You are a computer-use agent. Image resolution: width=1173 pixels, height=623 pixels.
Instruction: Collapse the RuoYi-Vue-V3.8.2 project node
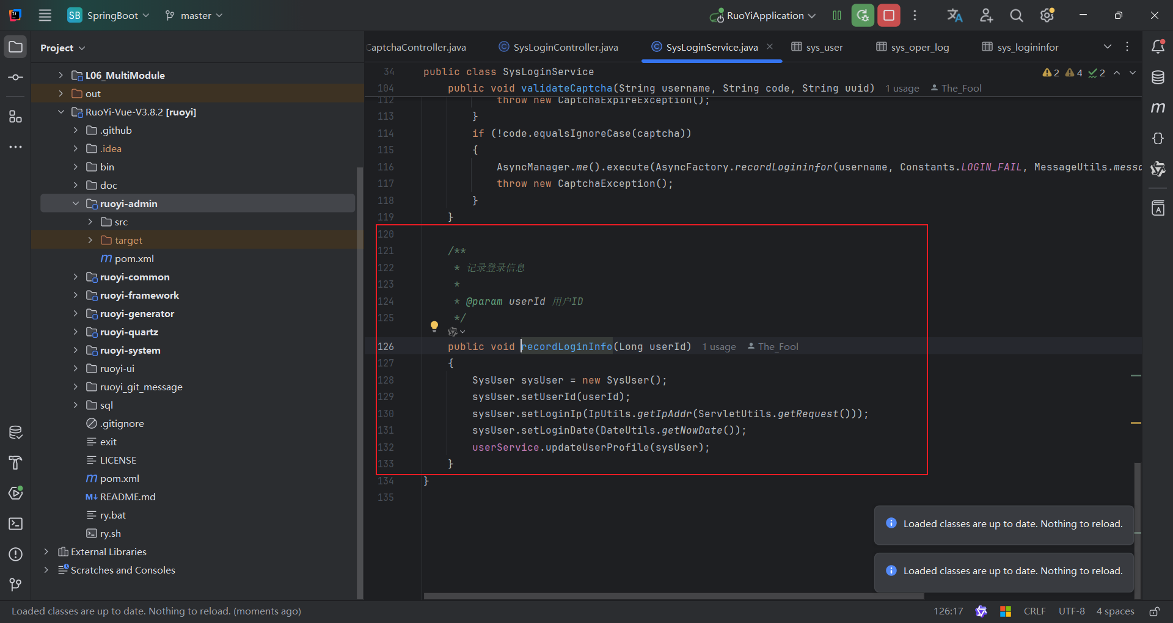60,112
